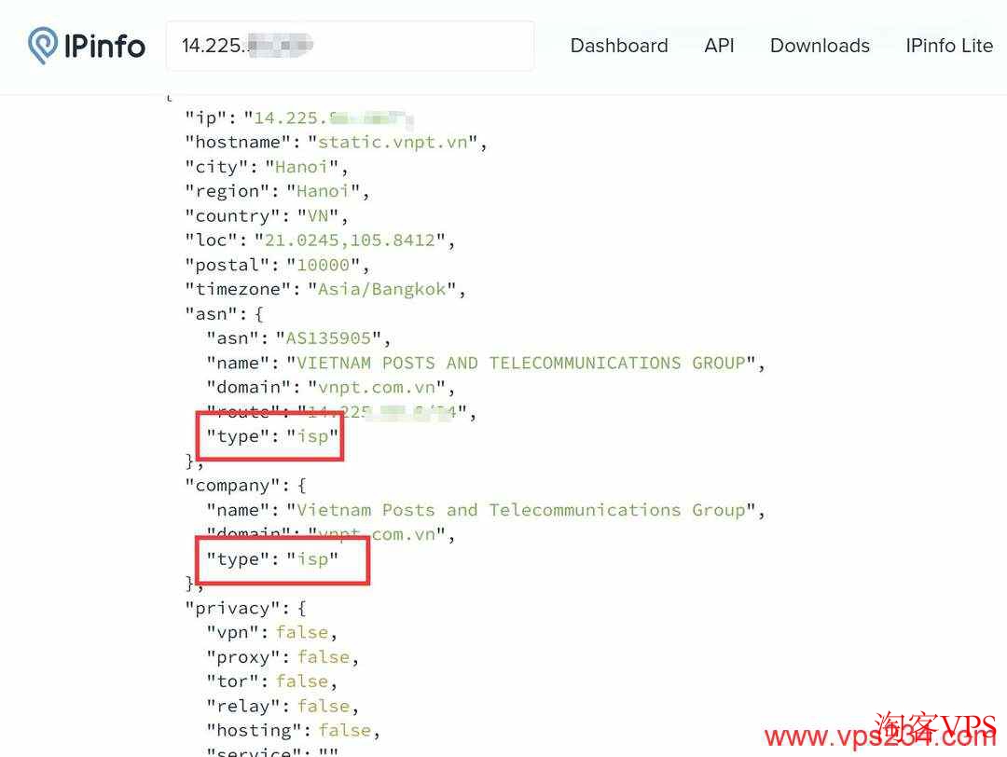Collapse the "asn" object brace

tap(258, 314)
